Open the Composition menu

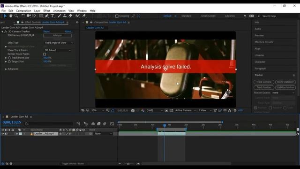click(x=23, y=11)
